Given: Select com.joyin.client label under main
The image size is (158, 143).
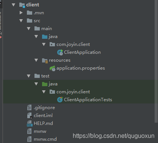Looking at the screenshot, I should pos(73,44).
